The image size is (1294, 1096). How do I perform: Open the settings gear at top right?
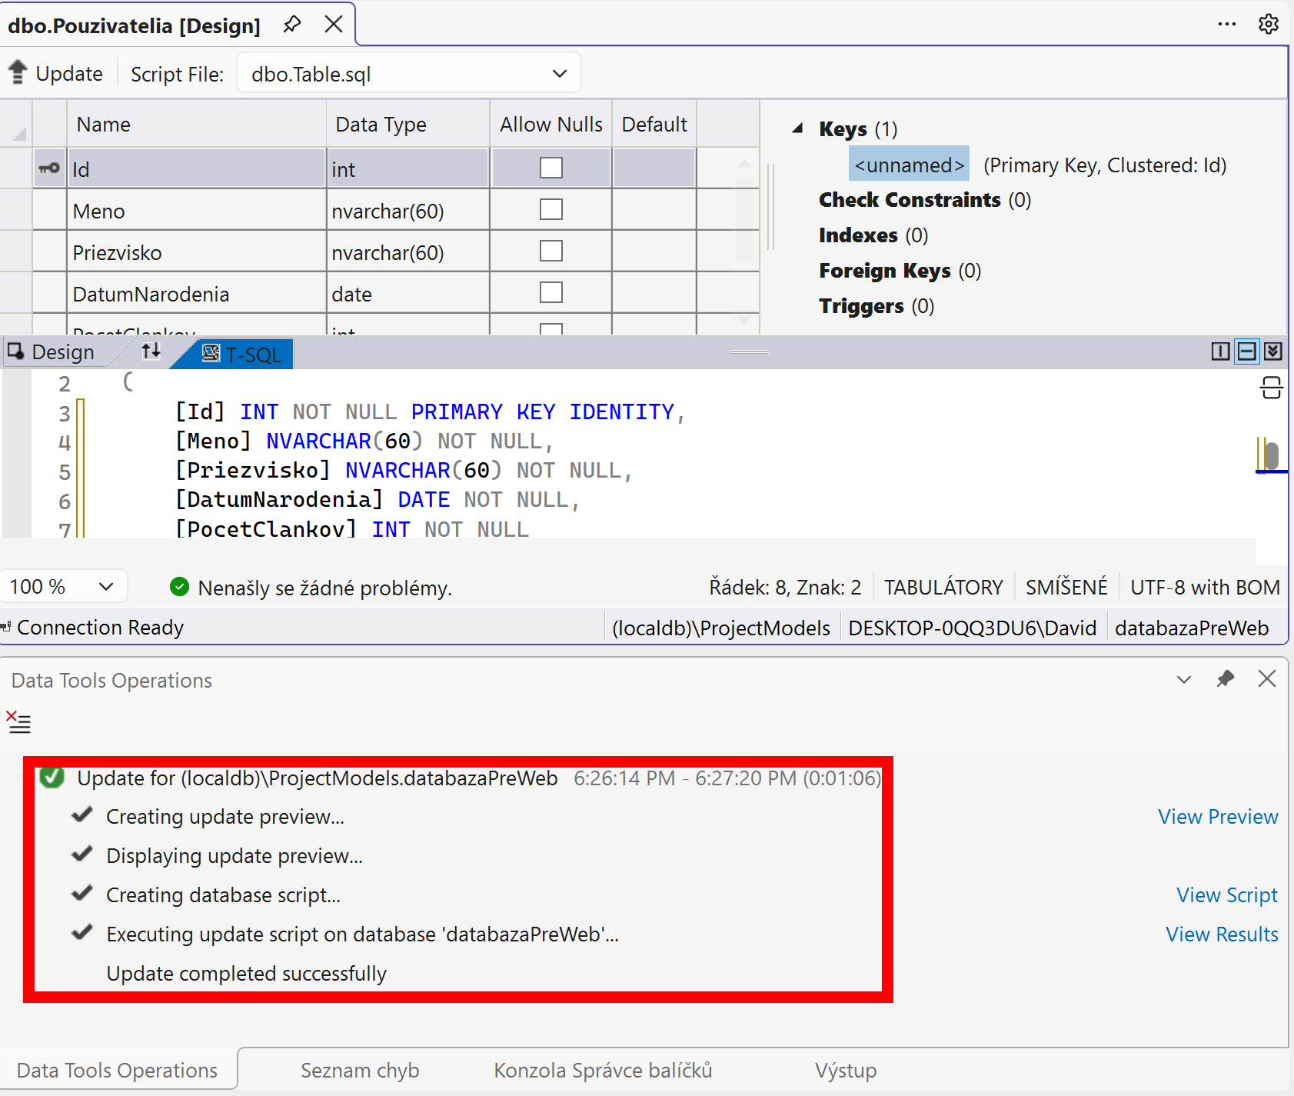[x=1269, y=25]
